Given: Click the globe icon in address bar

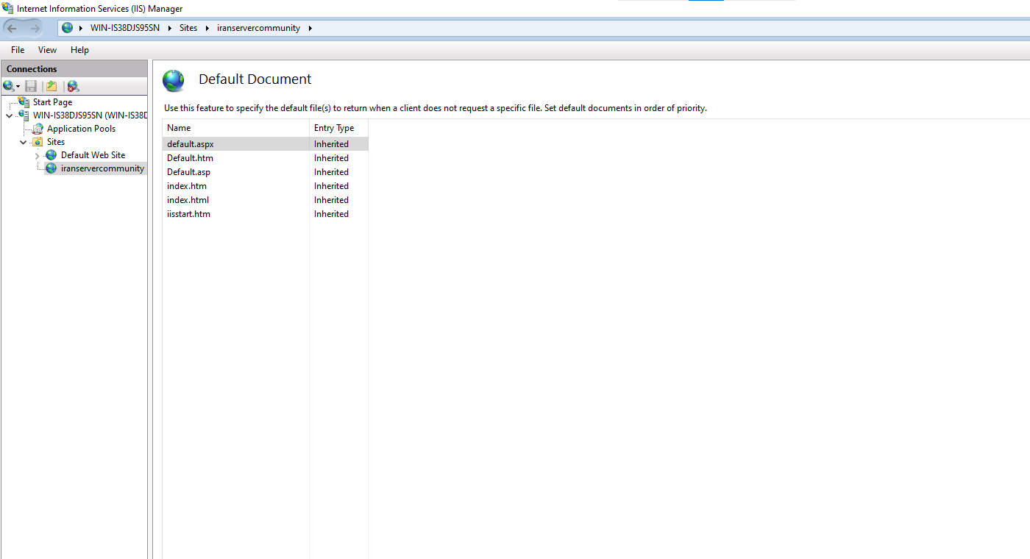Looking at the screenshot, I should point(68,28).
